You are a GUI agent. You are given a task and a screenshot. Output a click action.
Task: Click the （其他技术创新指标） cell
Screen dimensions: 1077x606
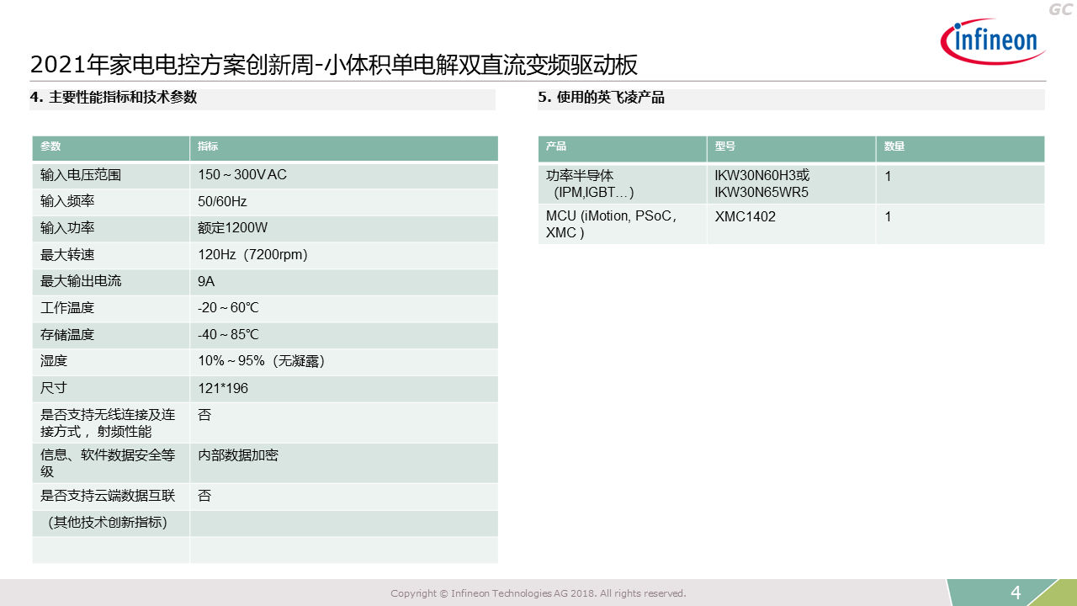pos(111,524)
